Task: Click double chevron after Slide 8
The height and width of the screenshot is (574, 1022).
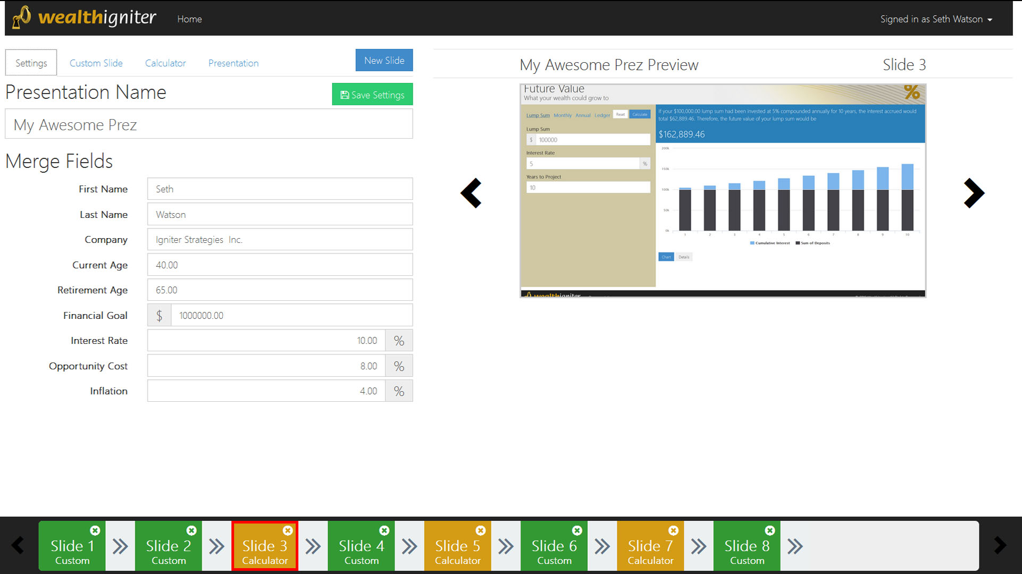Action: 795,546
